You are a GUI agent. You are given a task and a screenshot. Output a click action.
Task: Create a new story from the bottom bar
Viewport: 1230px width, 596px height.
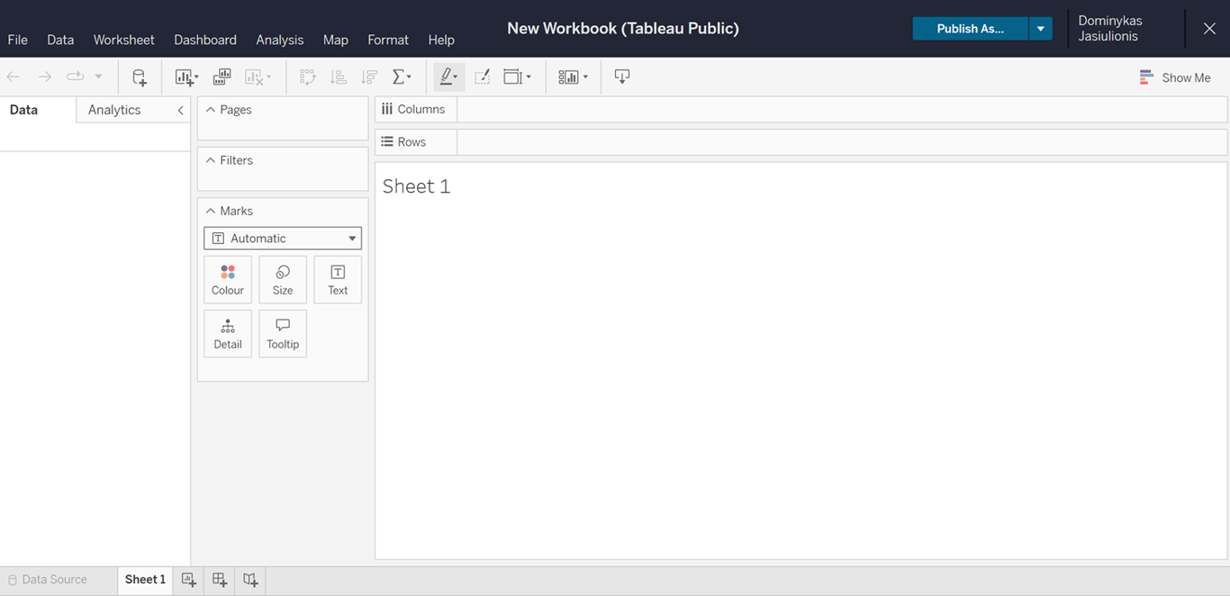coord(249,580)
